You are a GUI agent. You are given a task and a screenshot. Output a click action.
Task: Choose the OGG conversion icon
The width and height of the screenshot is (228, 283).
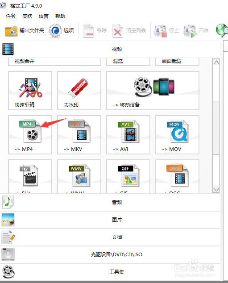177,176
